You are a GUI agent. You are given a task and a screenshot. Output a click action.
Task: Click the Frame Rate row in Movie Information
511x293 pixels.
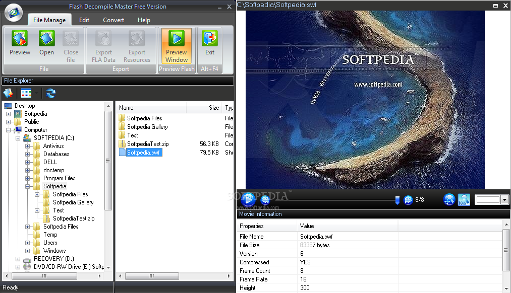(369, 279)
